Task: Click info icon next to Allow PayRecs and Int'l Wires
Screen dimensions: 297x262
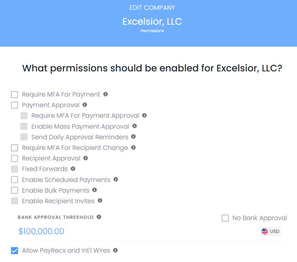Action: pyautogui.click(x=115, y=250)
